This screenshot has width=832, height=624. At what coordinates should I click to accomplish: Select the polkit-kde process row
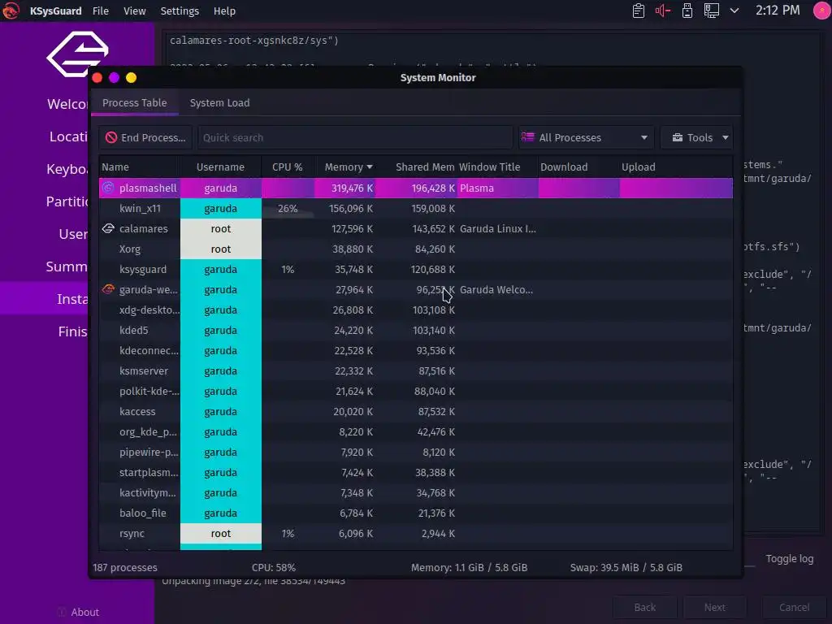415,391
